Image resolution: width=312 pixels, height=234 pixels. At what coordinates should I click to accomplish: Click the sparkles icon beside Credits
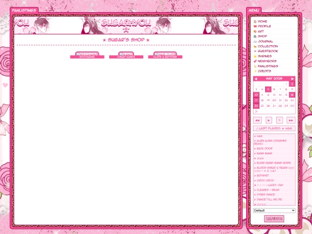click(255, 71)
